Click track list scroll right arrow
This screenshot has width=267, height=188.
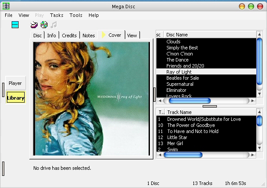point(253,155)
